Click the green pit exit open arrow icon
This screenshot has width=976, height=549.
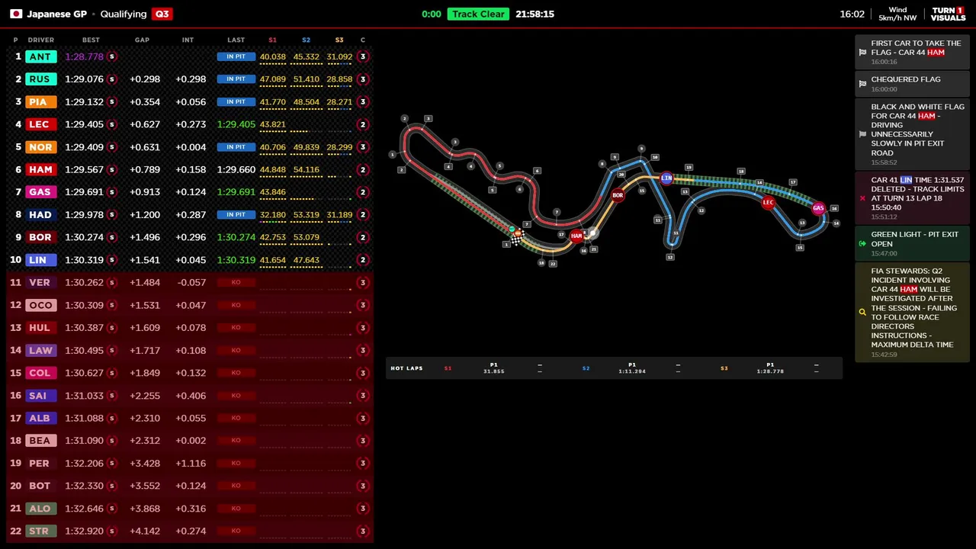coord(862,243)
